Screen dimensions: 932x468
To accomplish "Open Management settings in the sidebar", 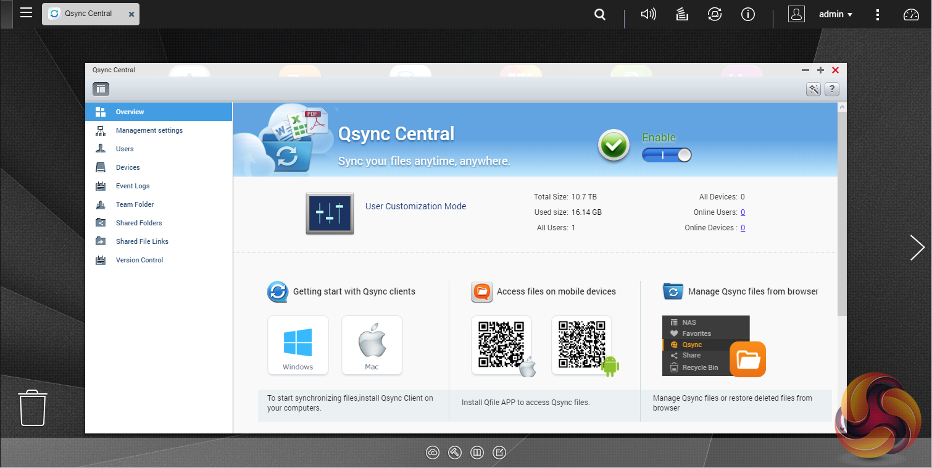I will [159, 130].
